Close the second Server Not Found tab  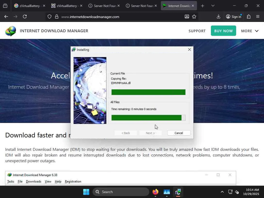pos(156,6)
